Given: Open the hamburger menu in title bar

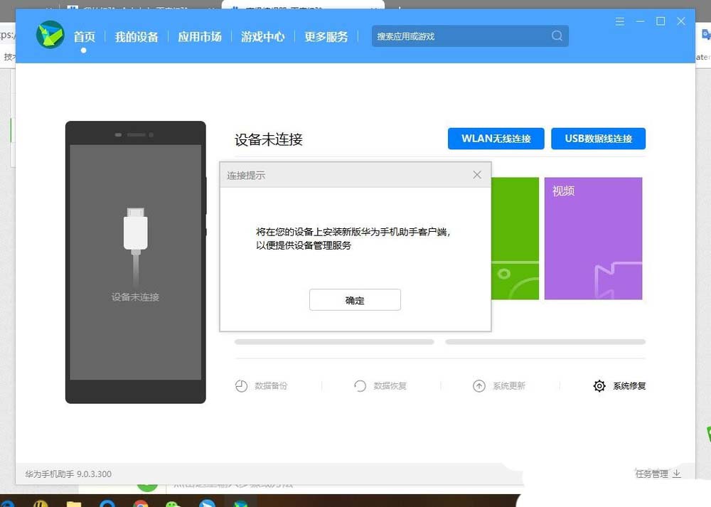Looking at the screenshot, I should [620, 21].
